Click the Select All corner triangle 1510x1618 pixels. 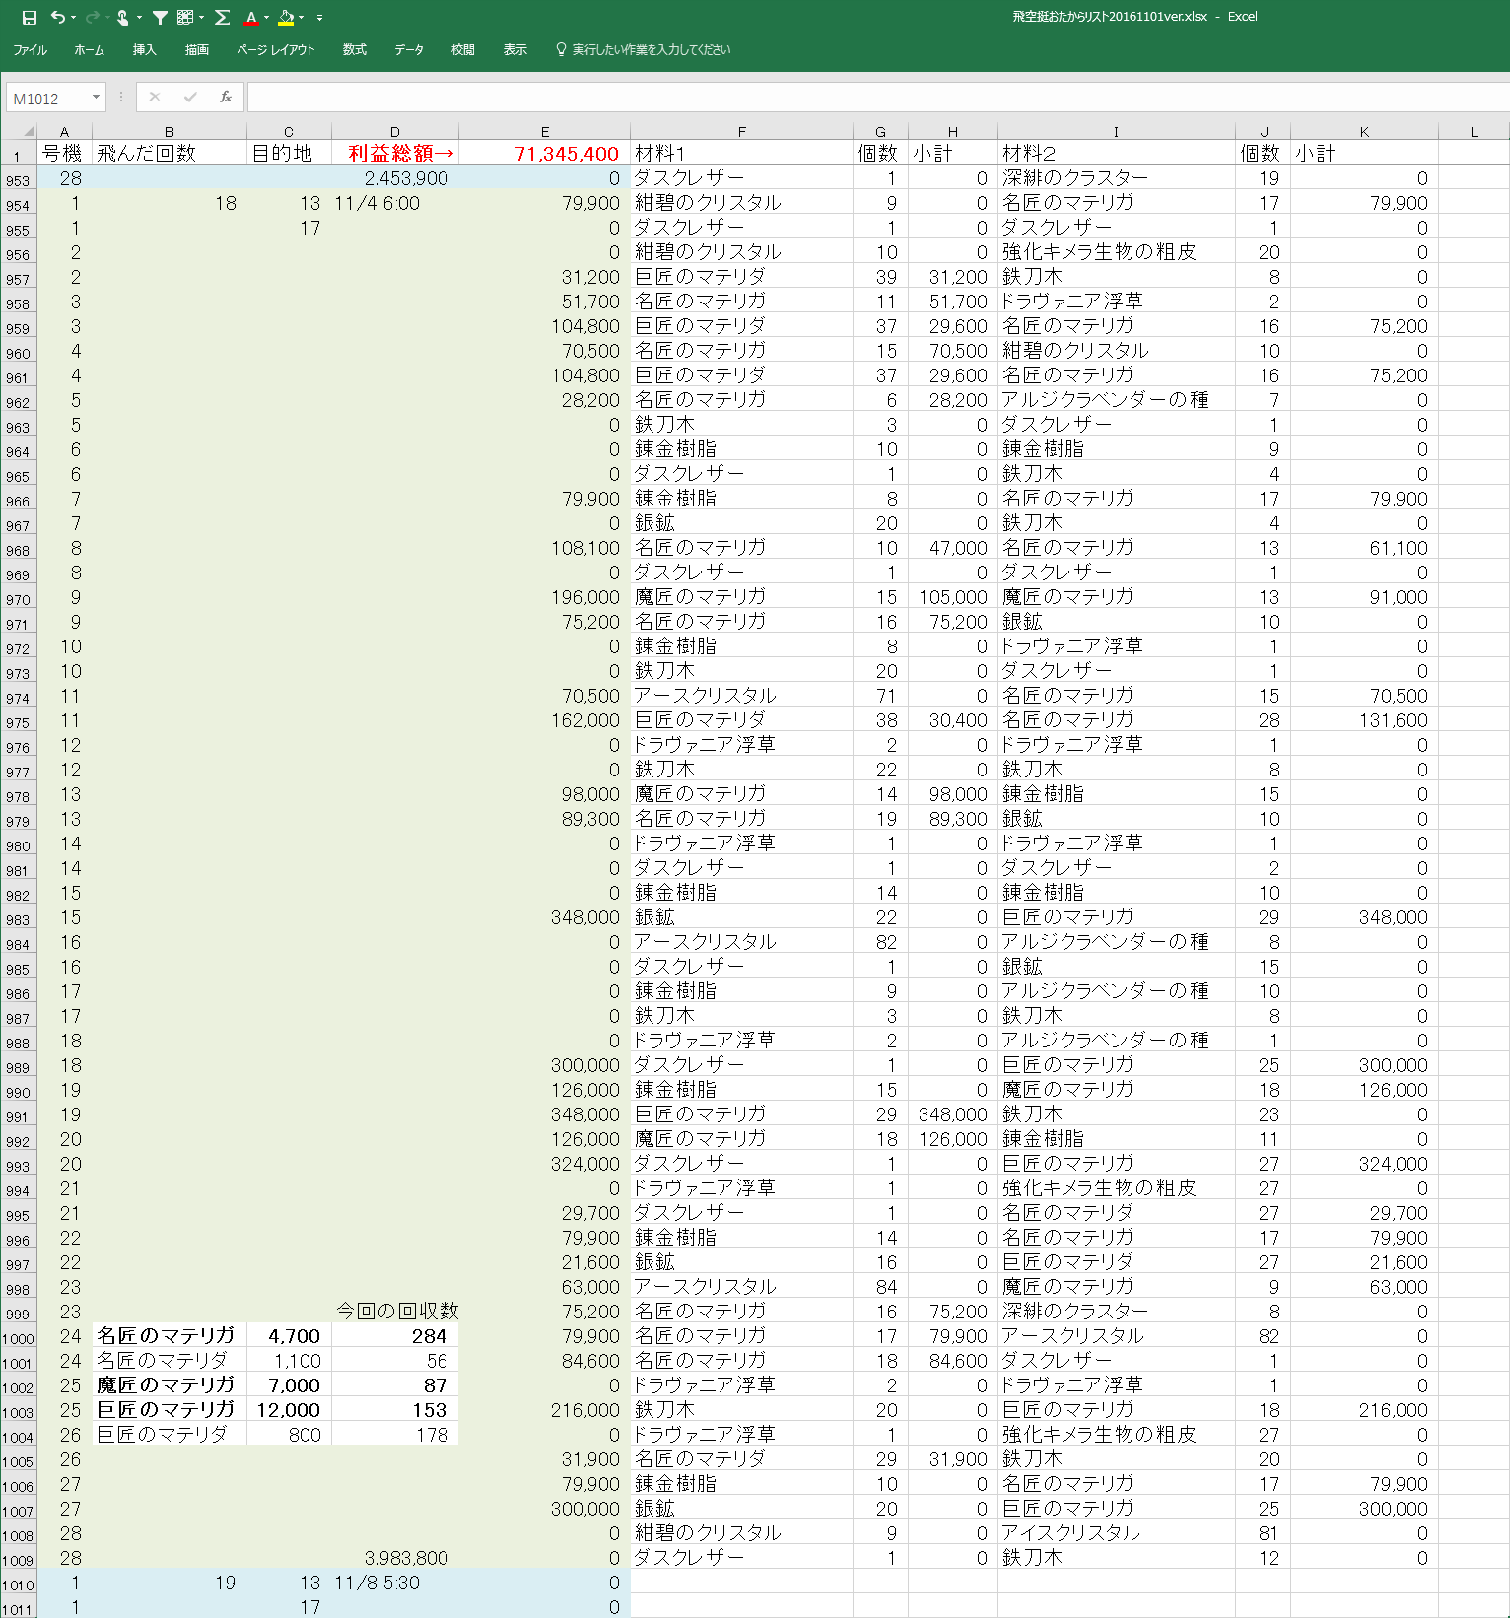(28, 131)
